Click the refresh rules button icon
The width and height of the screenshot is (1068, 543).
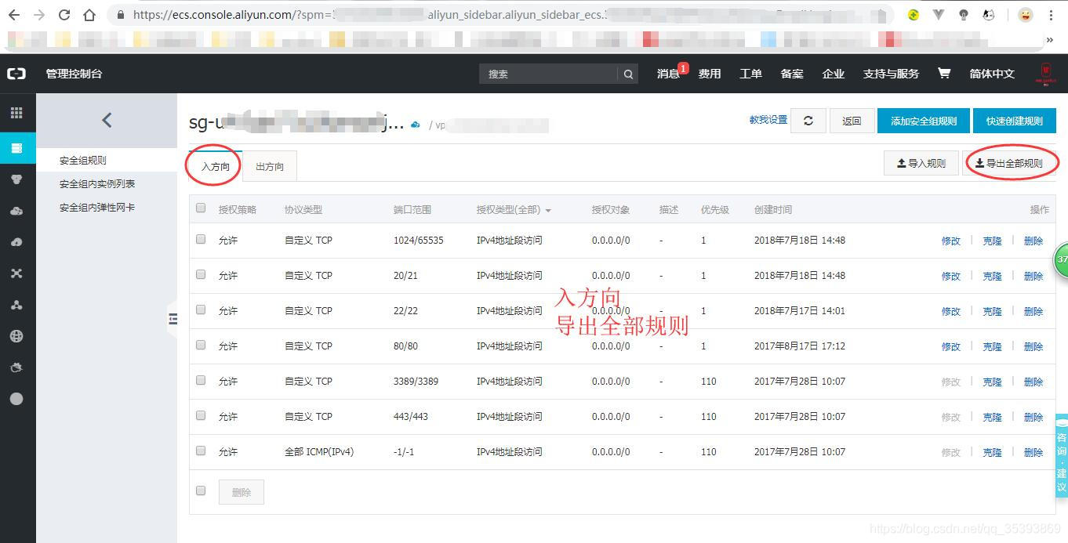click(808, 121)
